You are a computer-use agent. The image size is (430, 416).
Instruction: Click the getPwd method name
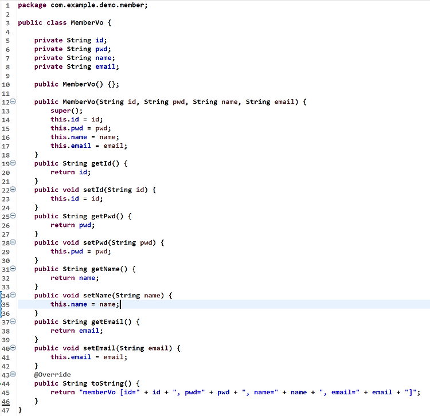103,216
